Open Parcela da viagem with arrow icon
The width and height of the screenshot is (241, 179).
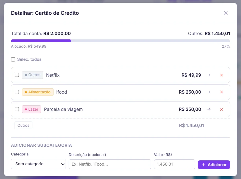point(209,109)
